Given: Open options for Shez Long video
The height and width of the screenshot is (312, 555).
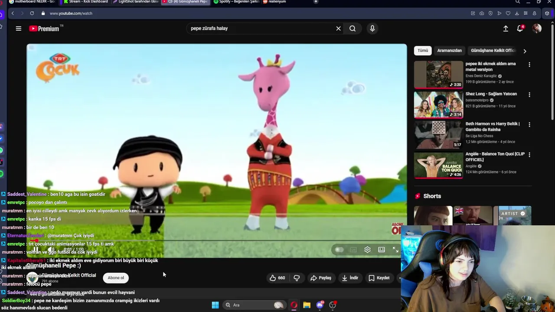Looking at the screenshot, I should pos(529,94).
